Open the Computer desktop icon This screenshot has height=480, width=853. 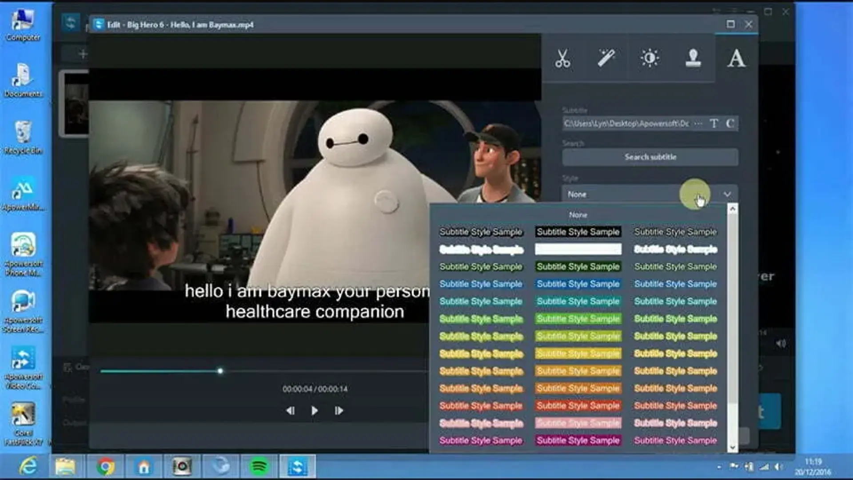[x=23, y=25]
